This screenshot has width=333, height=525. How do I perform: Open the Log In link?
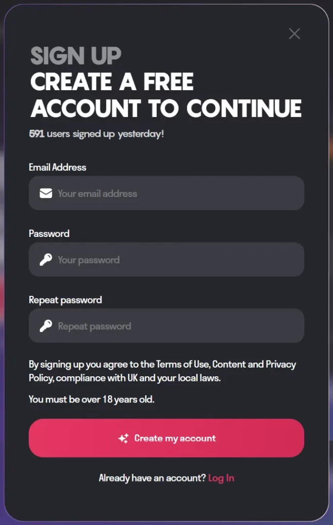pos(221,478)
